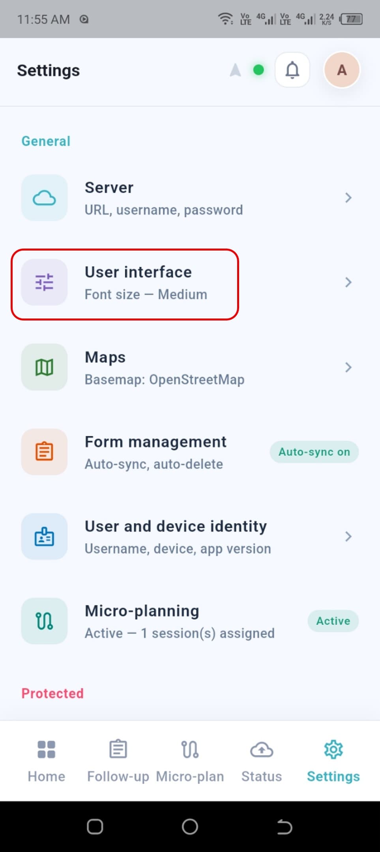This screenshot has height=852, width=380.
Task: Open User and device identity title
Action: tap(176, 526)
